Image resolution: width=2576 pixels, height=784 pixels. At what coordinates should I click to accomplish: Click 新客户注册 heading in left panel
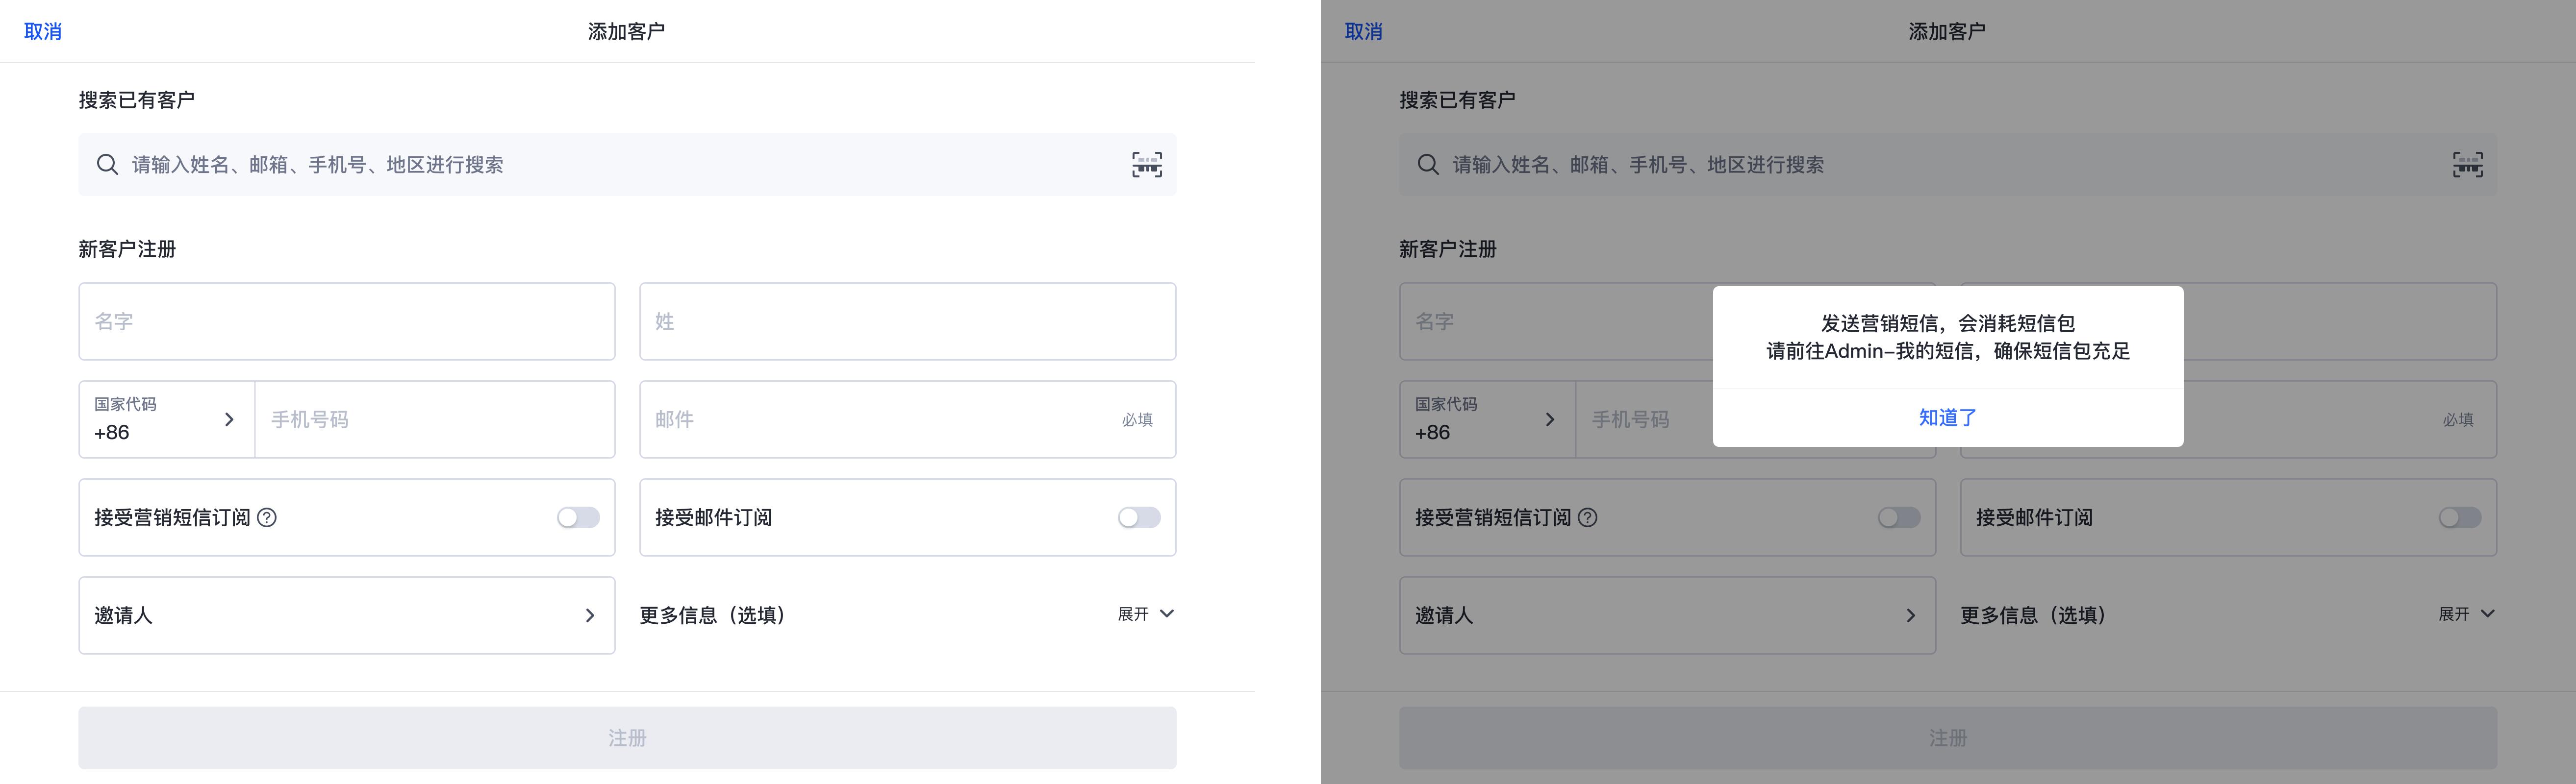(127, 249)
